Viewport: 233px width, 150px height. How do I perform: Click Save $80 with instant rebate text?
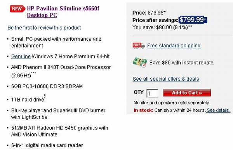181,63
